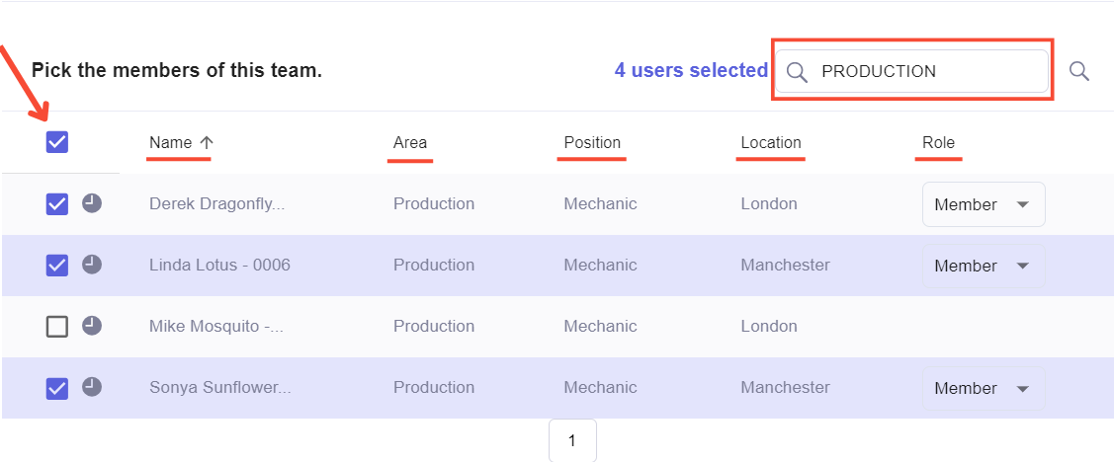1114x462 pixels.
Task: Sort the table by the Area column
Action: click(x=410, y=142)
